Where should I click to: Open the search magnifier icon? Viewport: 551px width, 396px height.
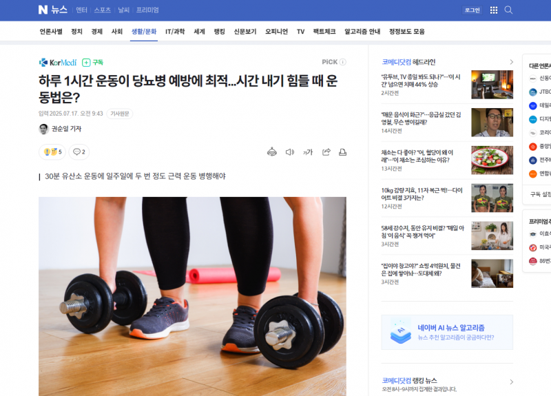(x=508, y=10)
